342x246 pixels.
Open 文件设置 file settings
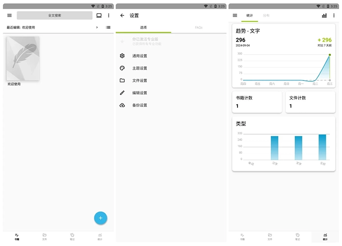pyautogui.click(x=140, y=80)
